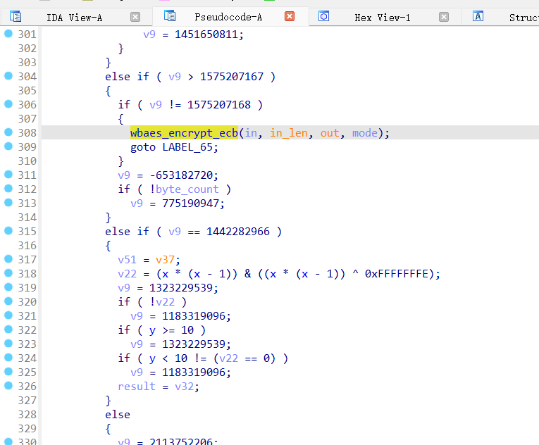The width and height of the screenshot is (539, 445).
Task: Select the 'result' variable on line 326
Action: 137,387
